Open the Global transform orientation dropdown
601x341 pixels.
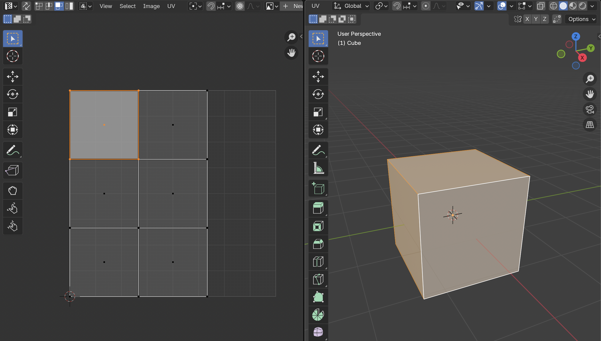click(351, 6)
